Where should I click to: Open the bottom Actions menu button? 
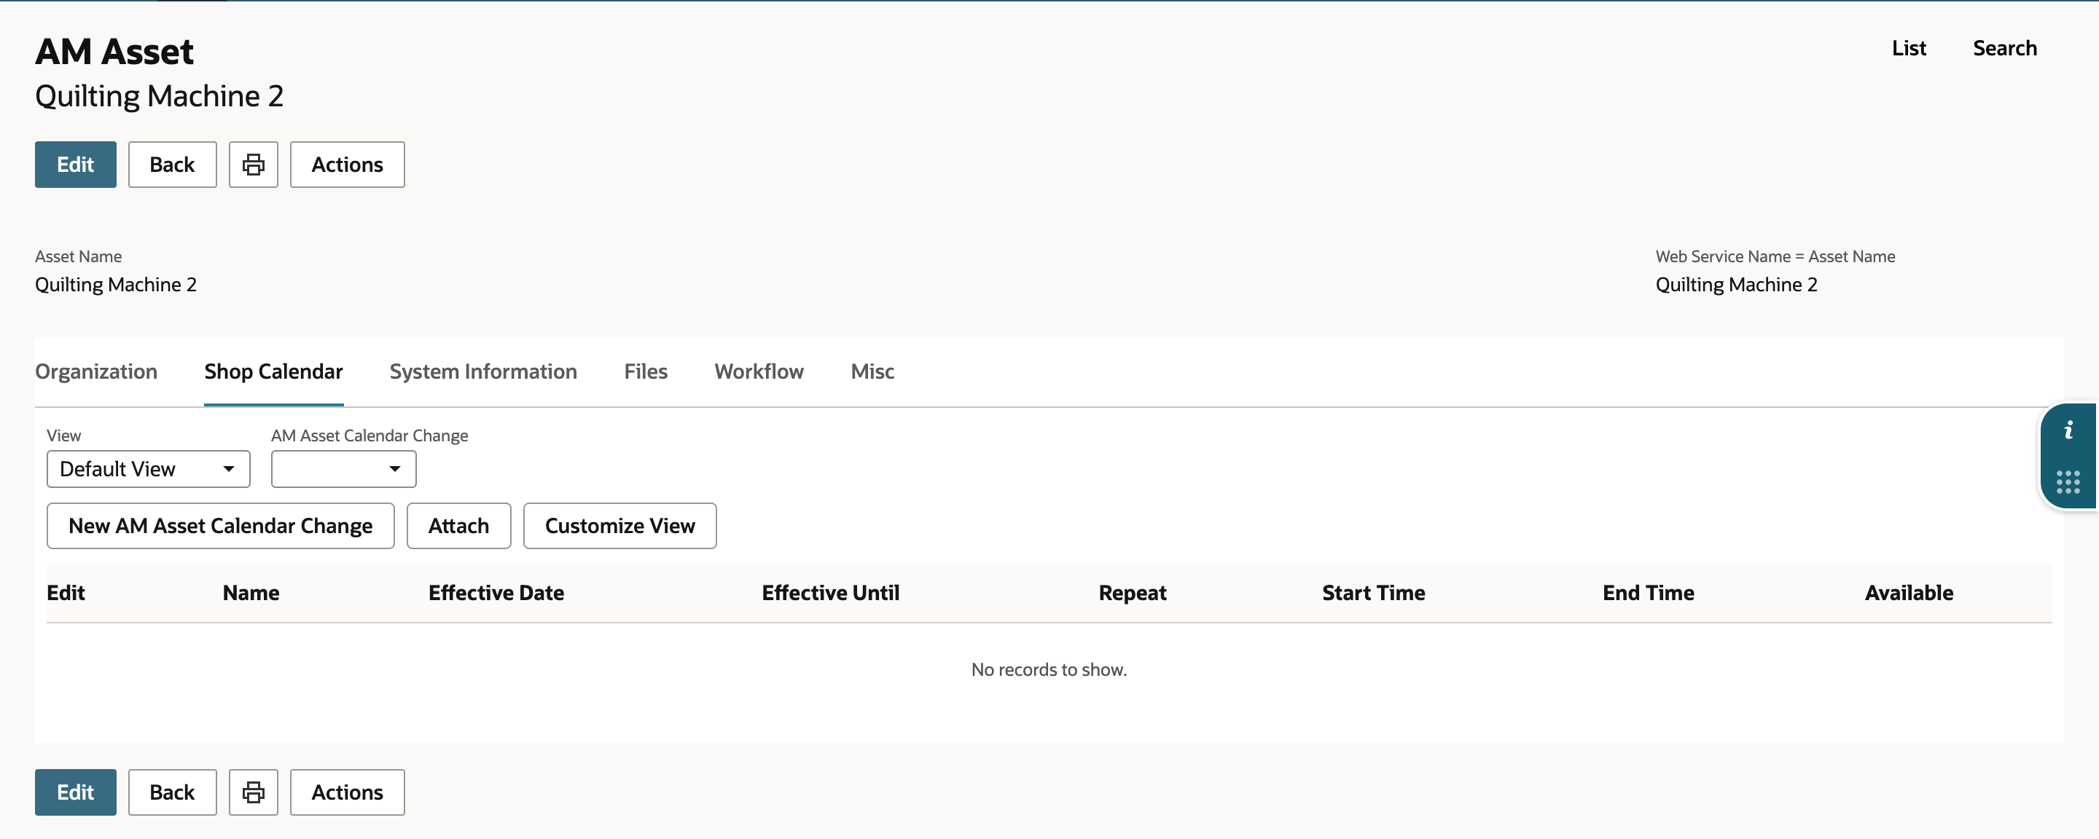point(347,792)
